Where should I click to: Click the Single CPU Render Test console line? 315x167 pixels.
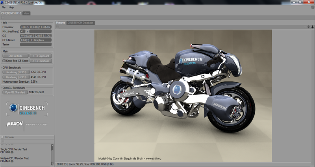[14, 149]
